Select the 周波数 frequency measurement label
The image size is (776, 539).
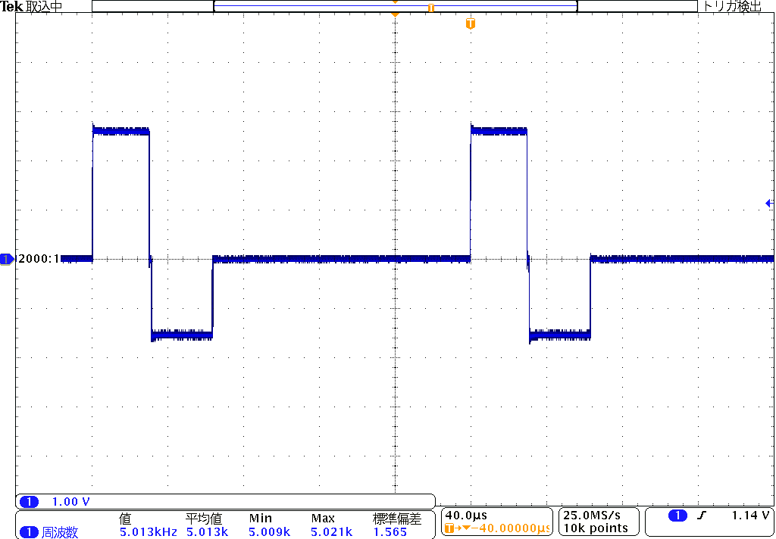coord(60,532)
